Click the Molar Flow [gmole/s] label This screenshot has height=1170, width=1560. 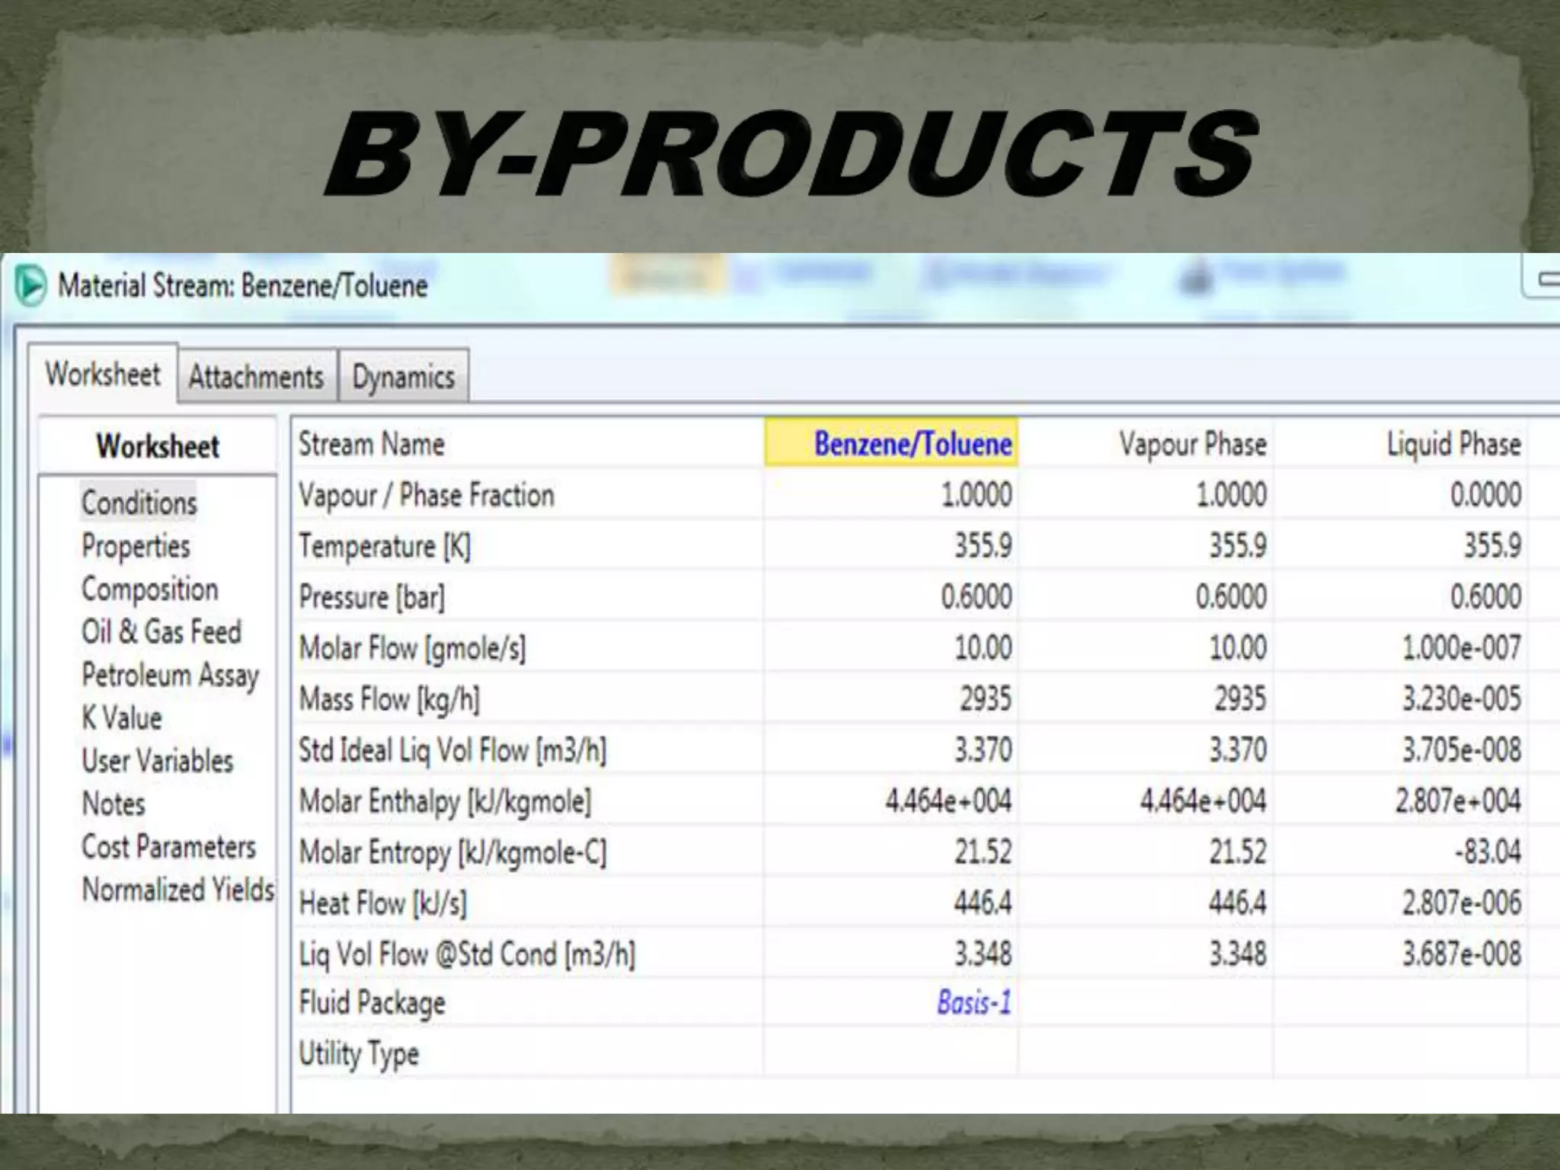[412, 648]
